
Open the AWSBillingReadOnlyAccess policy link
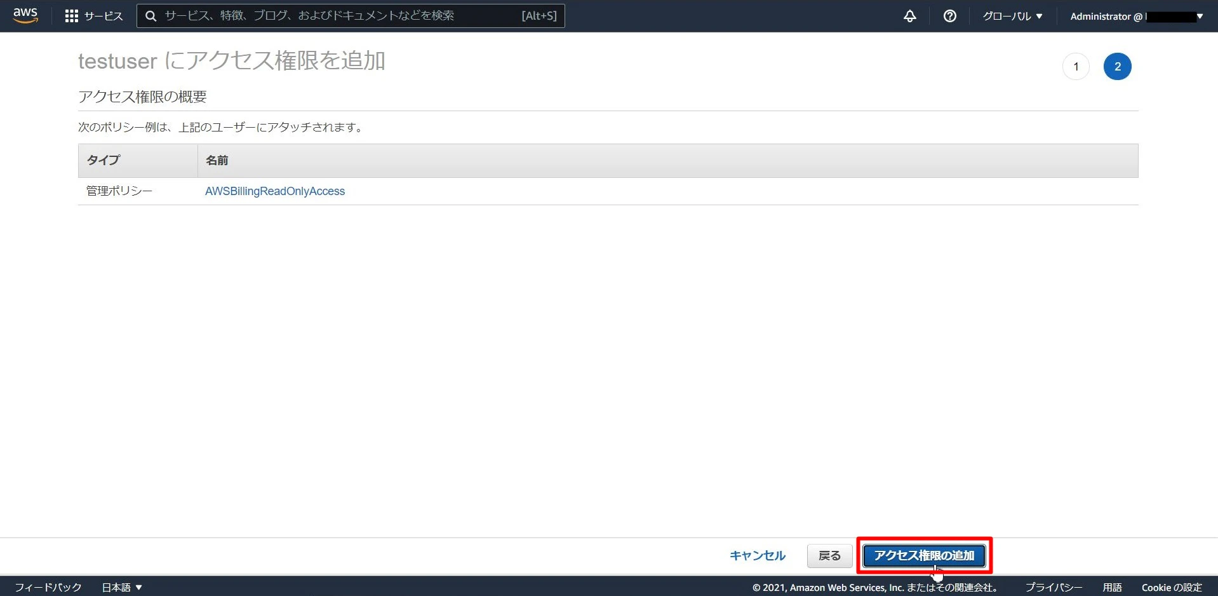275,191
